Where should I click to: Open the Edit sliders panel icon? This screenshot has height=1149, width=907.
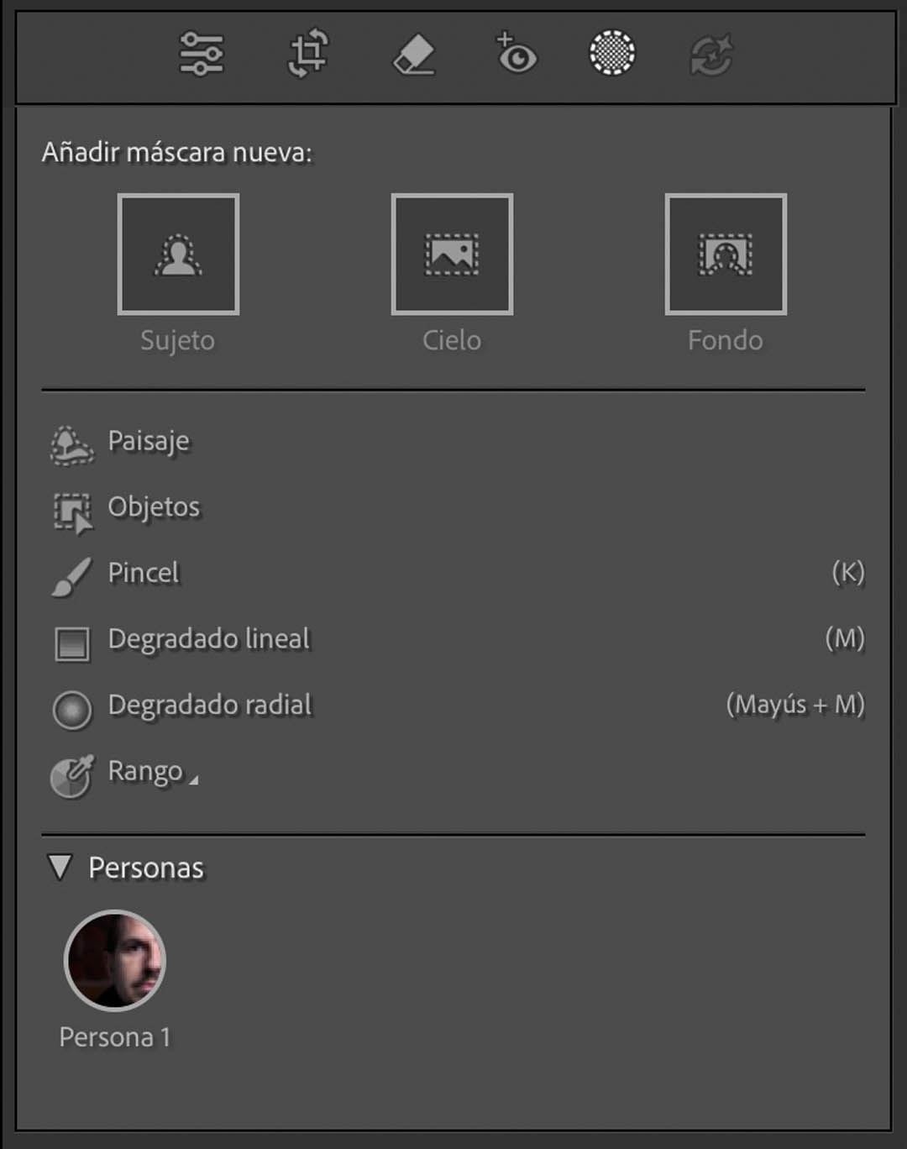[x=202, y=54]
